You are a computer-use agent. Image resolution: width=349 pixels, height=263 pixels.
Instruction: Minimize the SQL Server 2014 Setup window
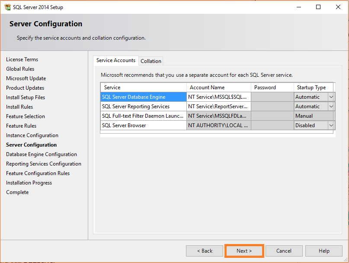tap(299, 7)
